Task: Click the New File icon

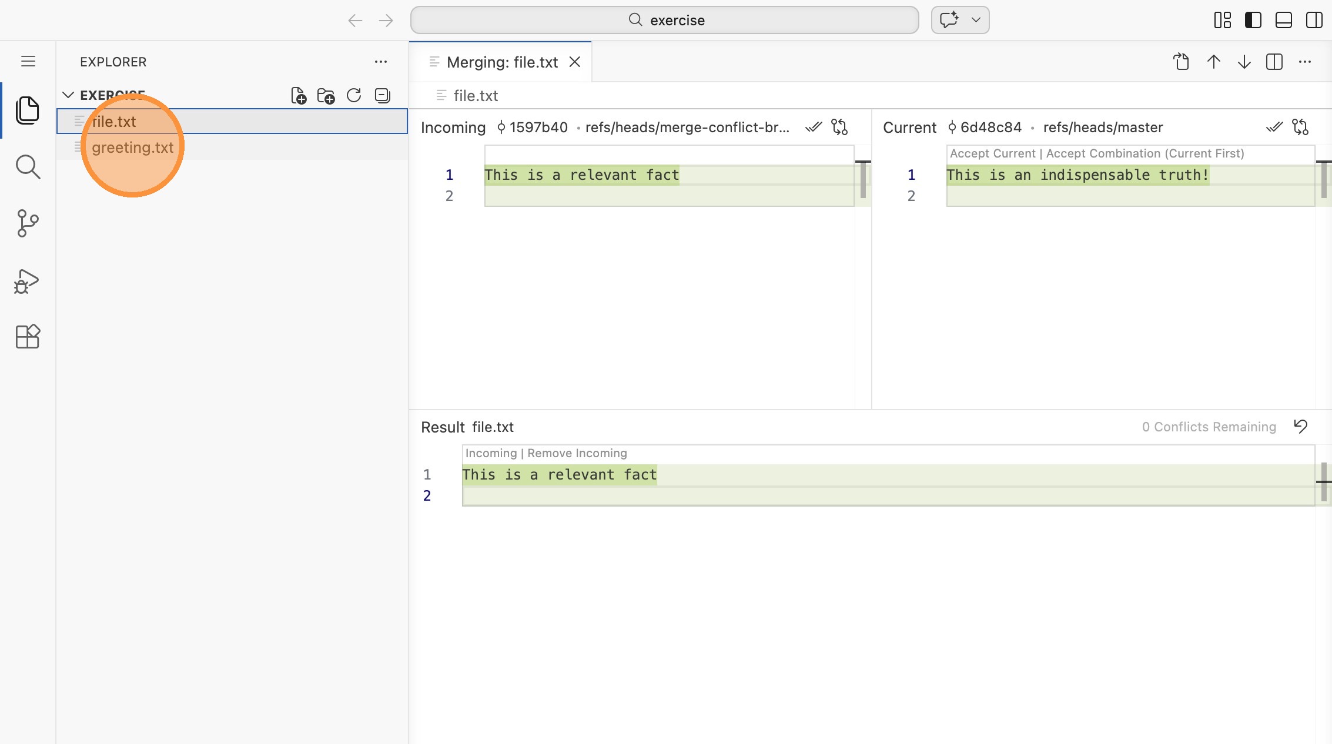Action: (x=299, y=95)
